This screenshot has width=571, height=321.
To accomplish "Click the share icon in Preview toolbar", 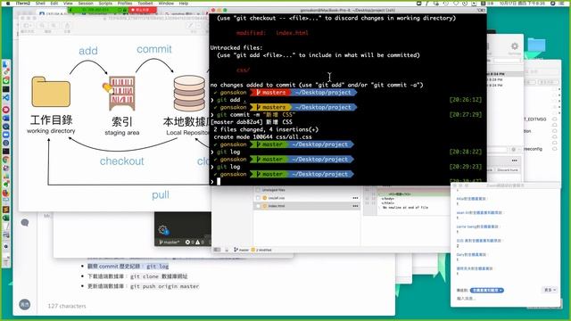I will [x=67, y=26].
